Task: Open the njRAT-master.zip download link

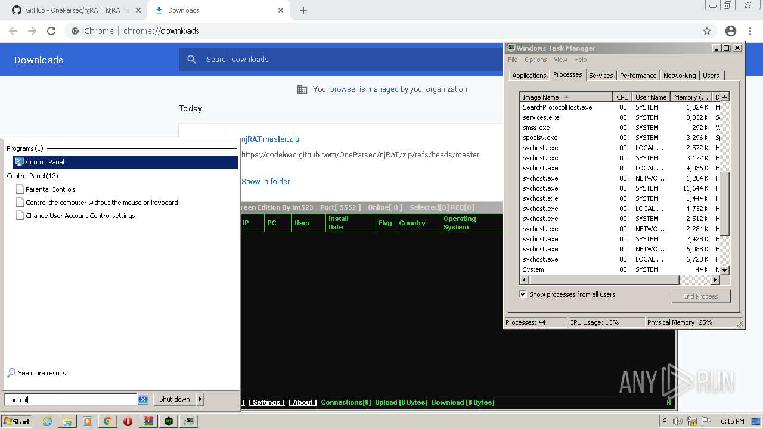Action: click(270, 139)
